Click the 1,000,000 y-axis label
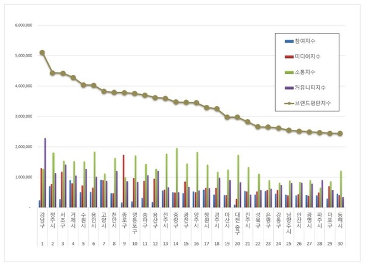 click(x=24, y=177)
